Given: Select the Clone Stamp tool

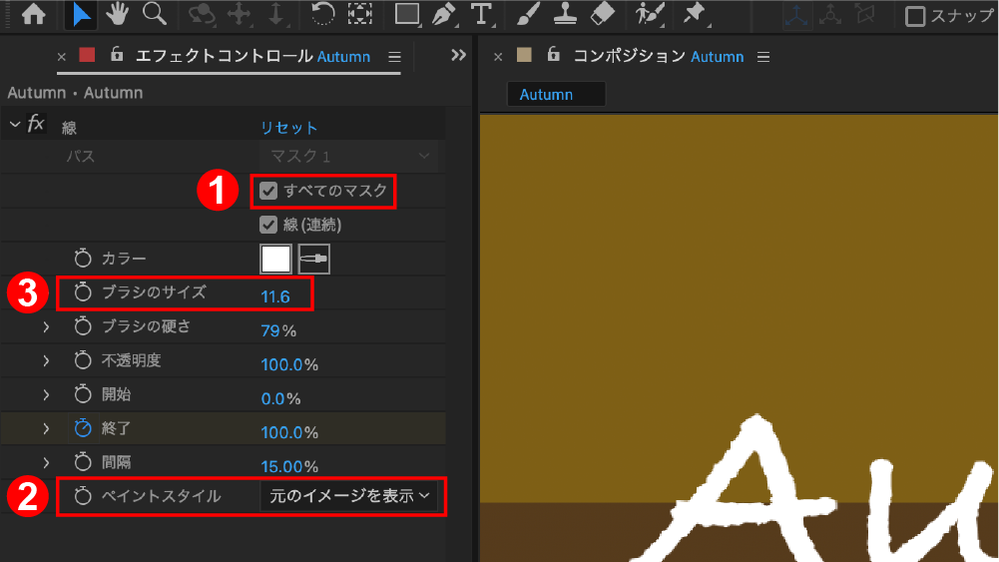Looking at the screenshot, I should click(565, 15).
